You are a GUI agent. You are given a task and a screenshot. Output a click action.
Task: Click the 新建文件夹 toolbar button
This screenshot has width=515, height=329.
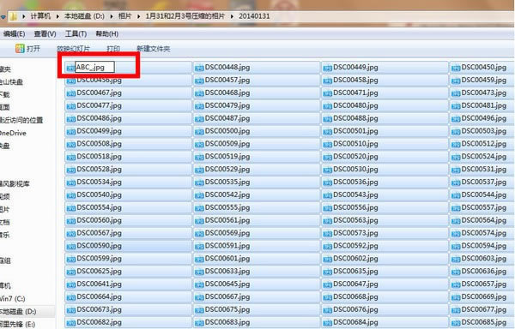click(x=154, y=49)
